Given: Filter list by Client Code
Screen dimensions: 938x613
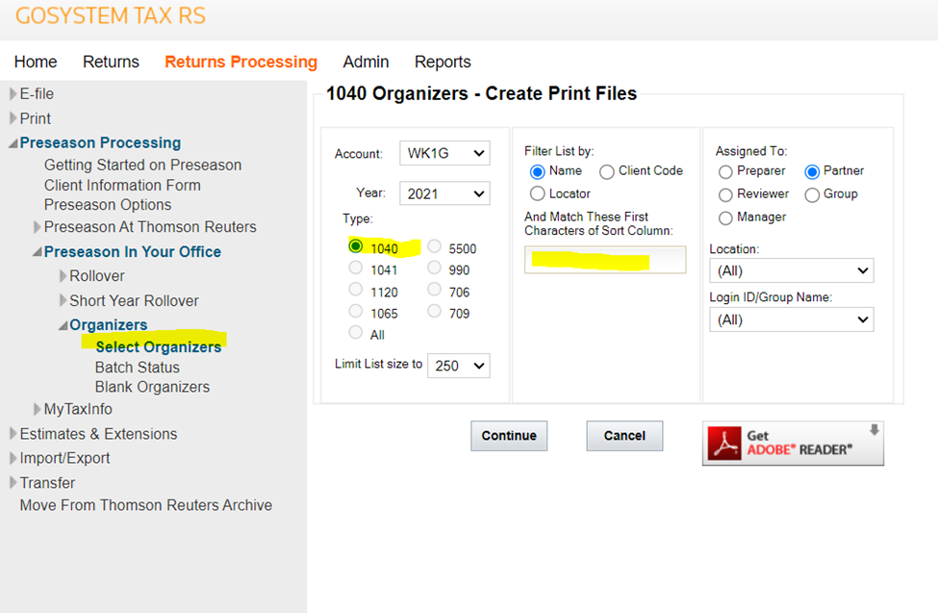Looking at the screenshot, I should coord(607,172).
